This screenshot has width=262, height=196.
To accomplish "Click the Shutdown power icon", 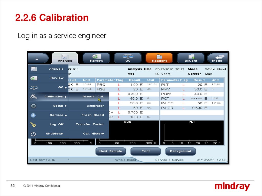I will point(33,134).
